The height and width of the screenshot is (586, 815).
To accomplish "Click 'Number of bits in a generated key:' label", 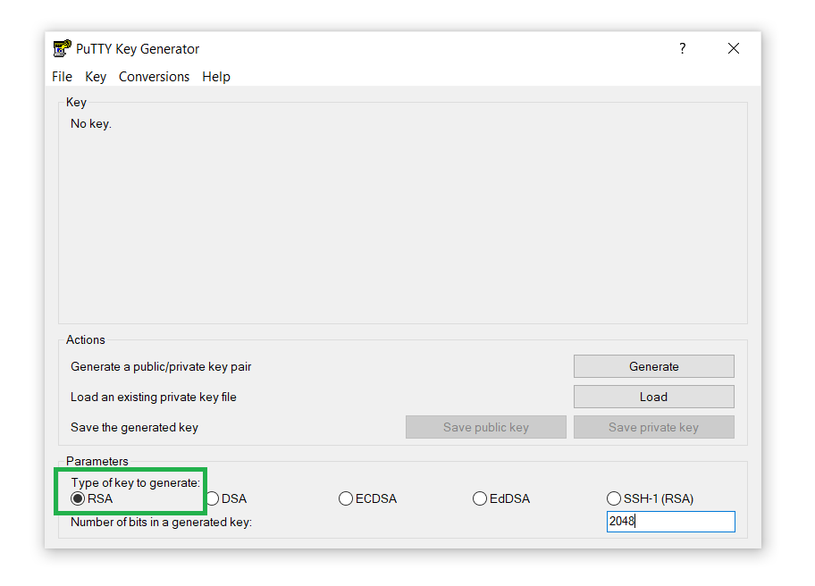I will (161, 522).
